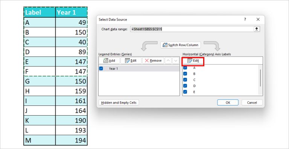
Task: Click the axis labels list scrollbar
Action: pos(260,78)
